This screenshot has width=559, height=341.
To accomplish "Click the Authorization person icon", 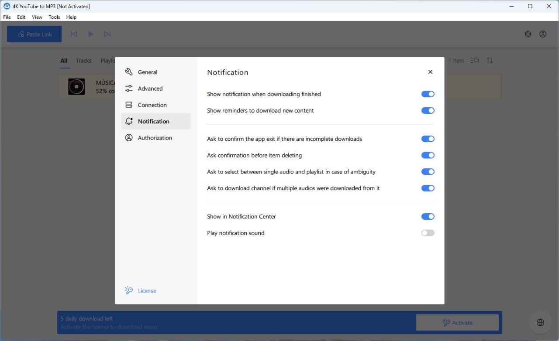I will point(129,138).
